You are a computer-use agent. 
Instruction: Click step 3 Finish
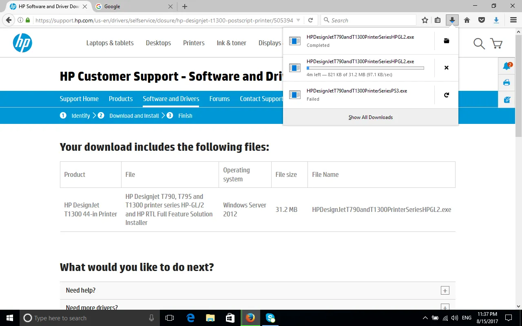(179, 116)
